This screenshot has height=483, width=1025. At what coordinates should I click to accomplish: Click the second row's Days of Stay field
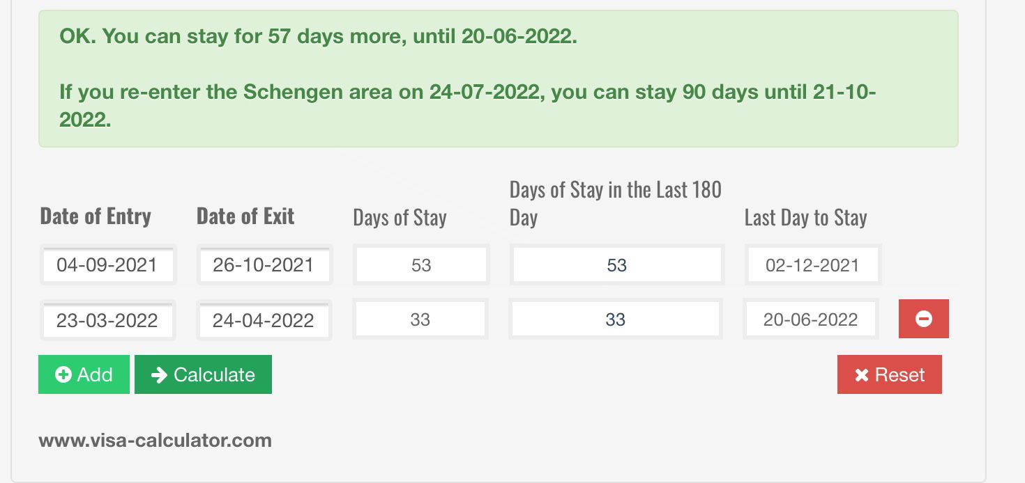point(420,320)
